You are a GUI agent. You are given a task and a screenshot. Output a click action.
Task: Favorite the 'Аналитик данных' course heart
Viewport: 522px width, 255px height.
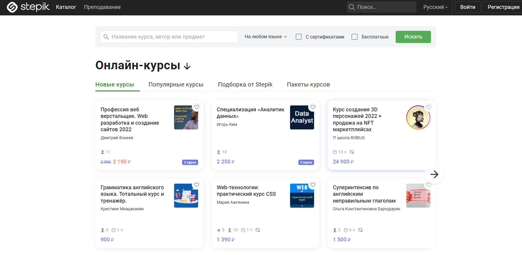click(313, 107)
